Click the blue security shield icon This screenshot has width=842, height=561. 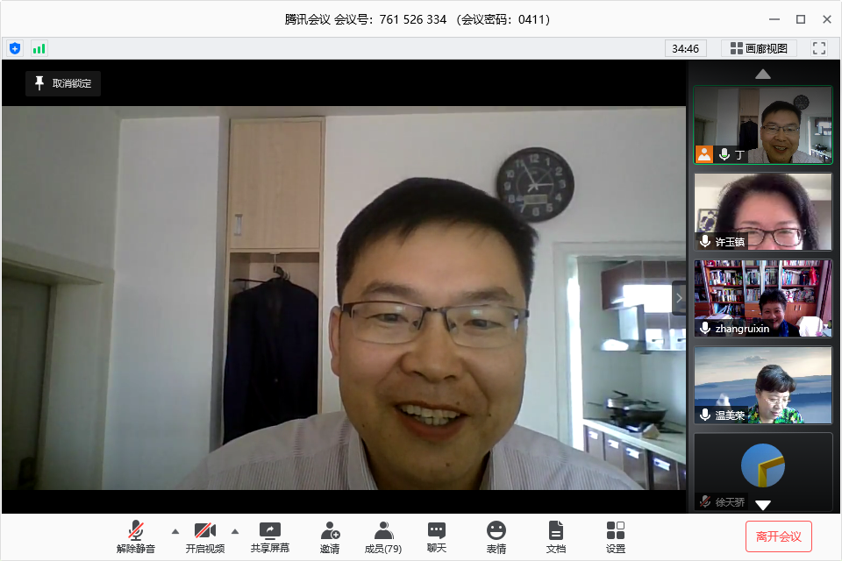click(15, 48)
